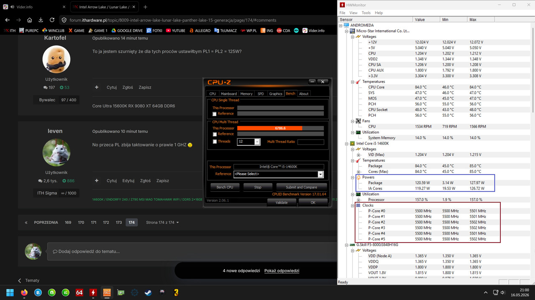535x300 pixels.
Task: Click Validate button in CPU-Z
Action: click(282, 202)
